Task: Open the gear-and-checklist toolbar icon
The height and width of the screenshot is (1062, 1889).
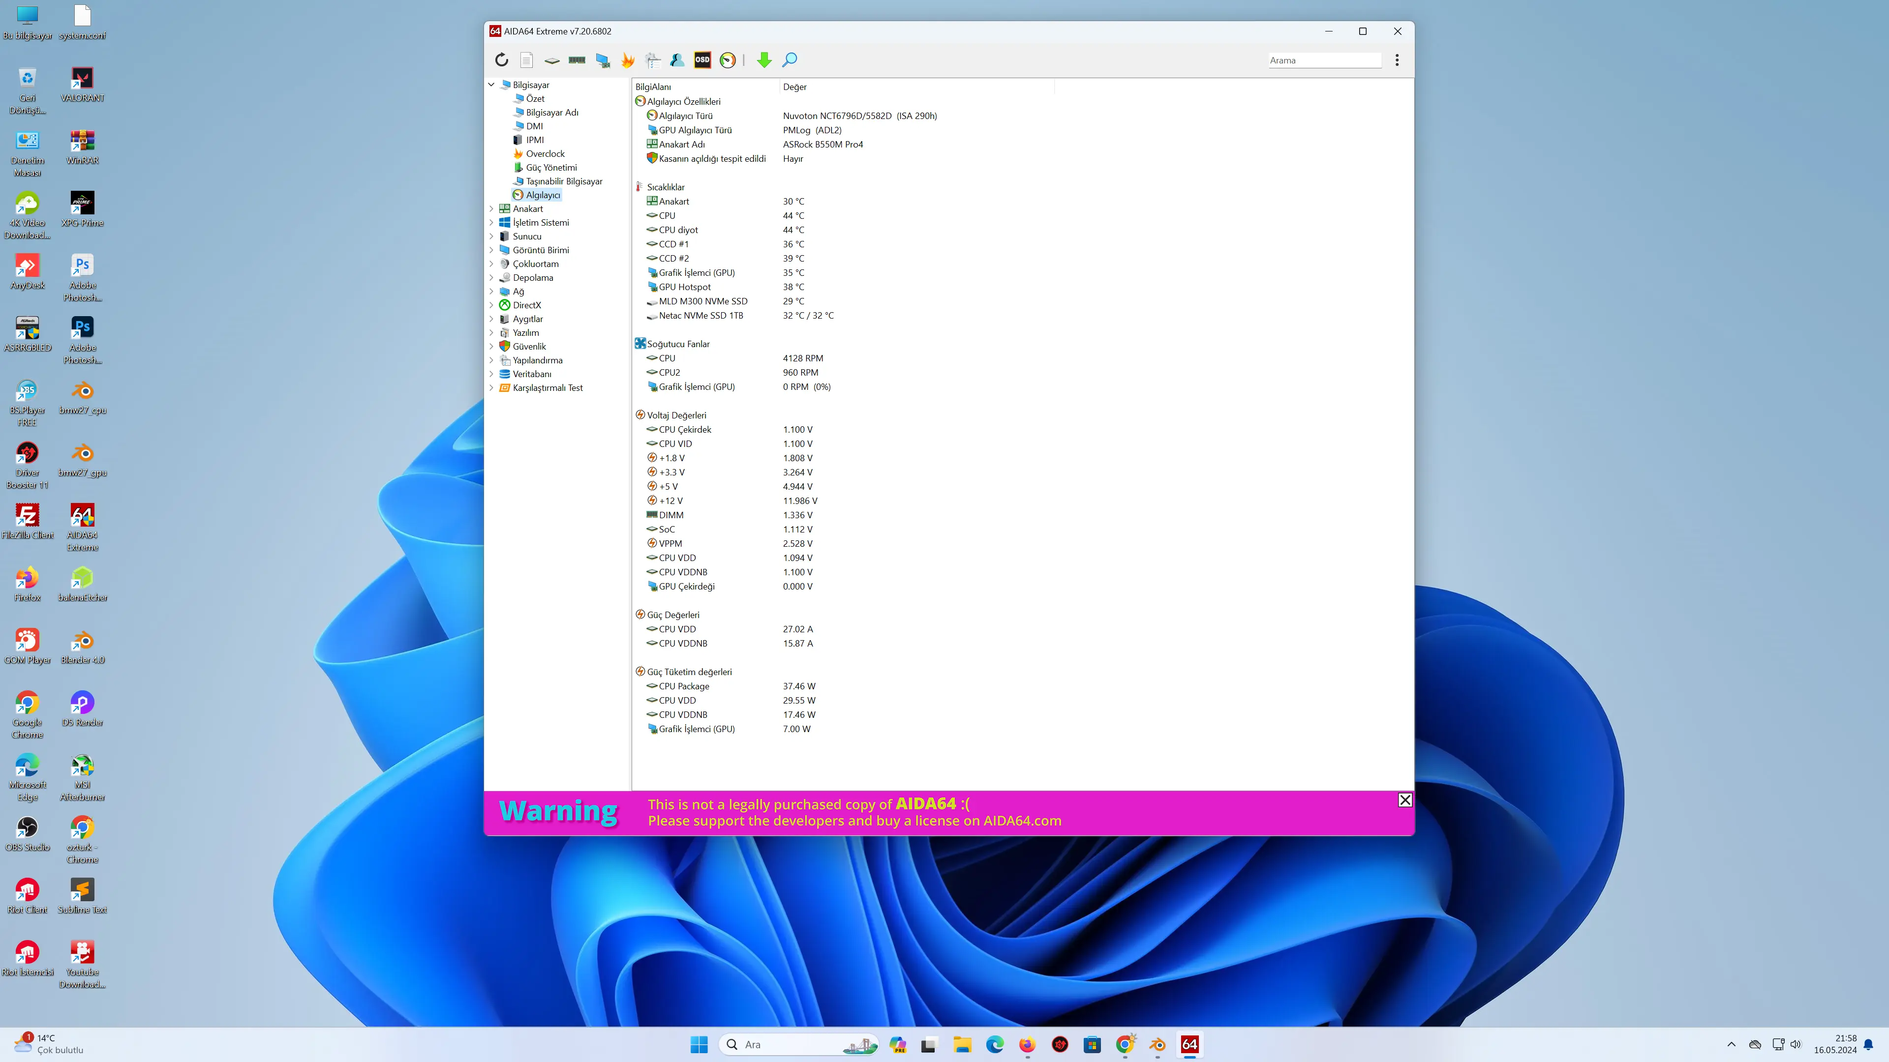Action: pos(653,60)
